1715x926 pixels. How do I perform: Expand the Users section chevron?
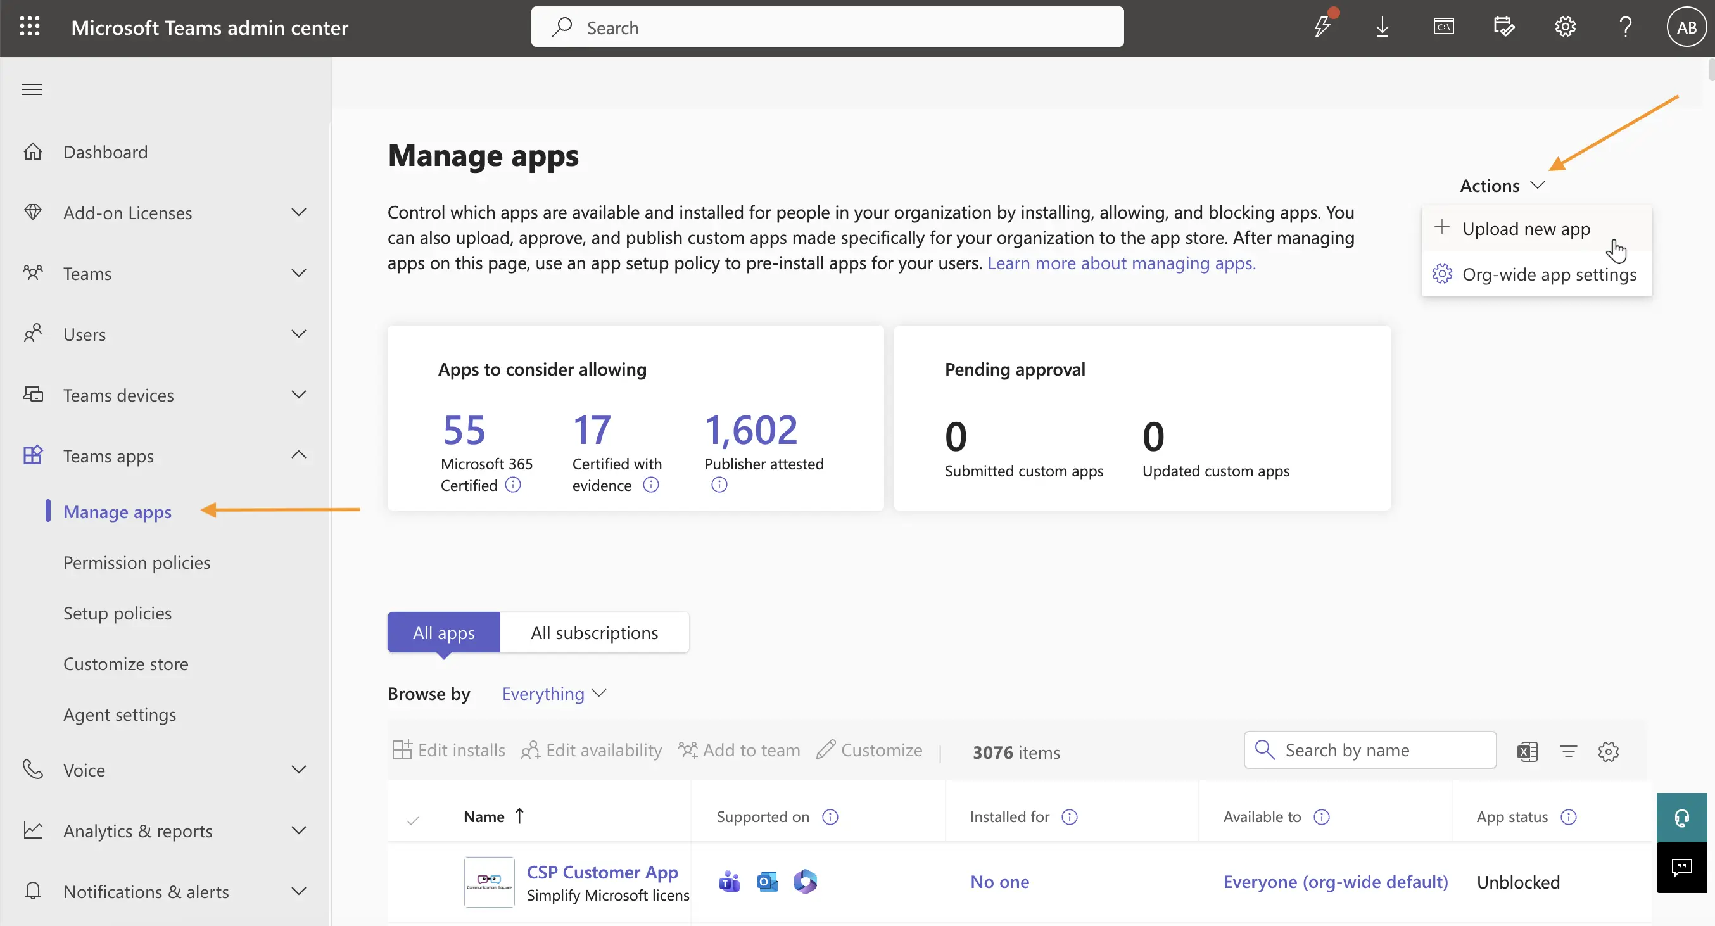click(299, 334)
